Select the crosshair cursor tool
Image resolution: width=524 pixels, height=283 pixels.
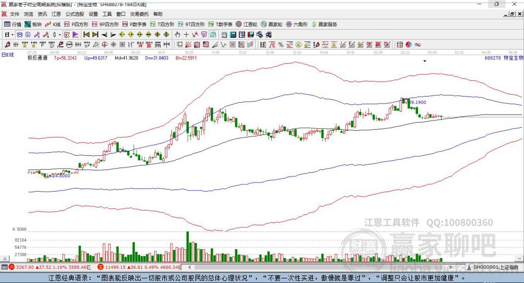click(186, 35)
